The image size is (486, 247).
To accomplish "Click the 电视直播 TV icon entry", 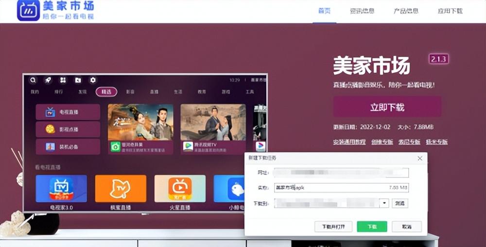I will tap(68, 112).
